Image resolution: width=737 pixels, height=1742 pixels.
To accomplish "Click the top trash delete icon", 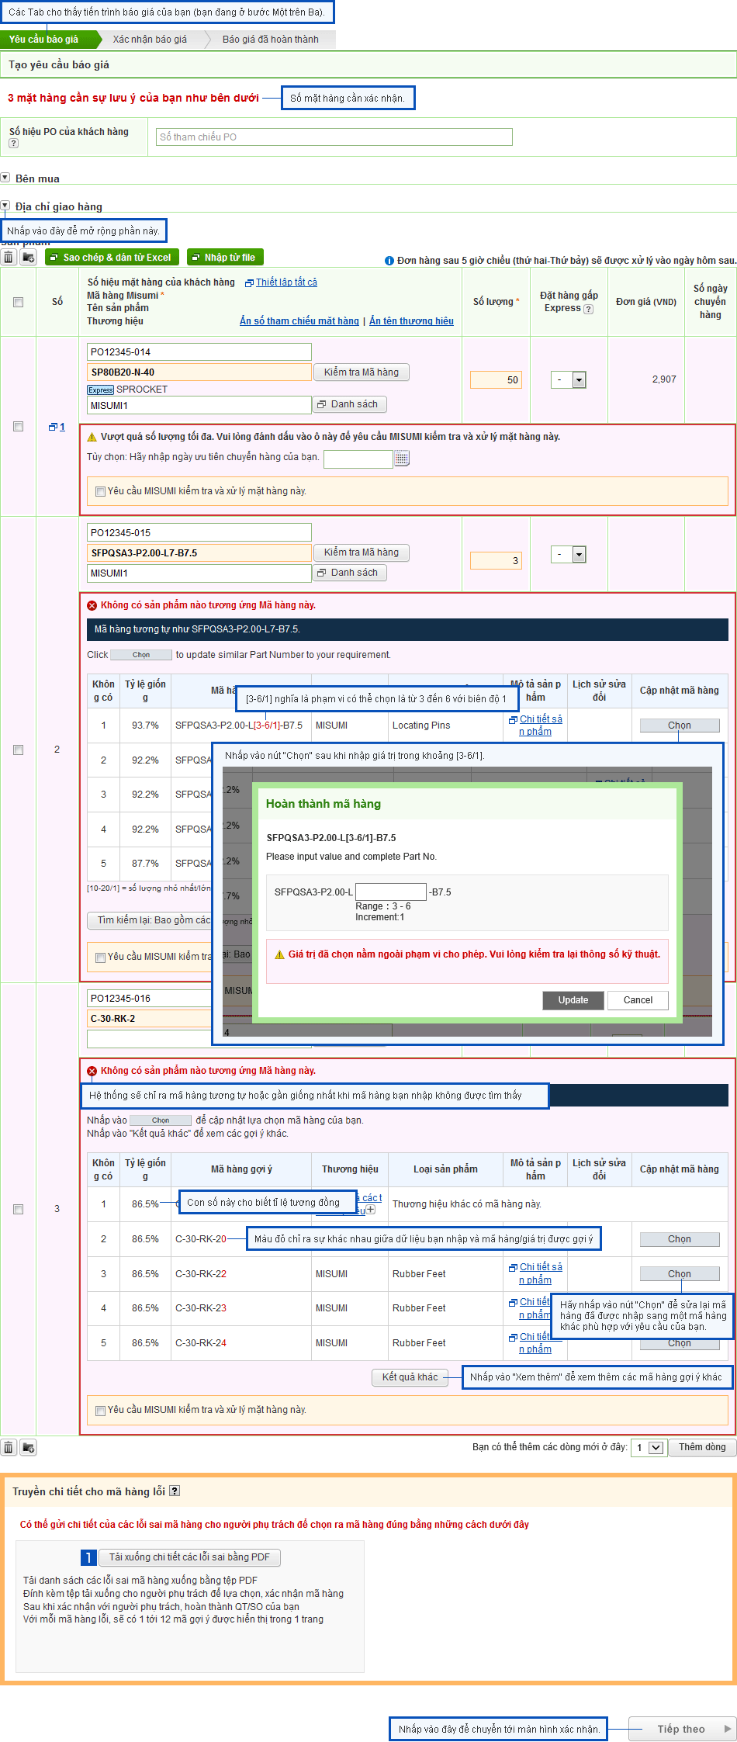I will coord(9,257).
